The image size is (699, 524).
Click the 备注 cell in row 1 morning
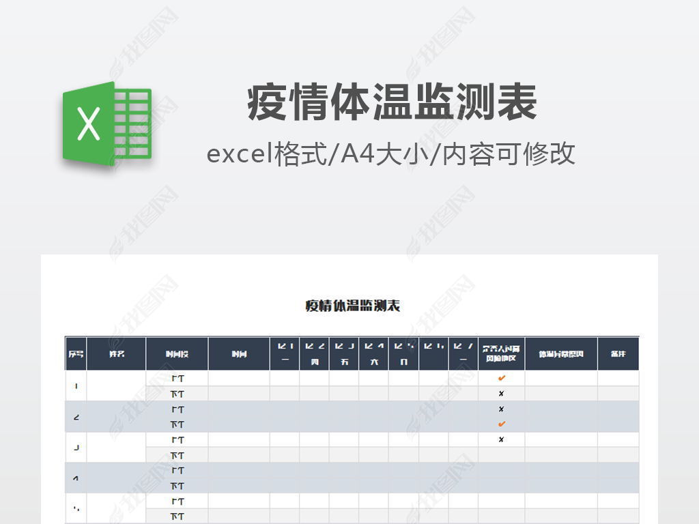(x=618, y=378)
